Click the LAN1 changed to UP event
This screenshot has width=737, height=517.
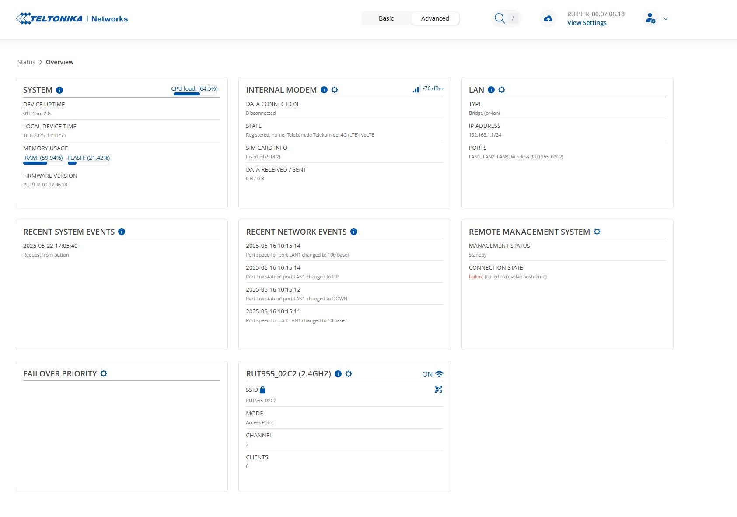292,277
